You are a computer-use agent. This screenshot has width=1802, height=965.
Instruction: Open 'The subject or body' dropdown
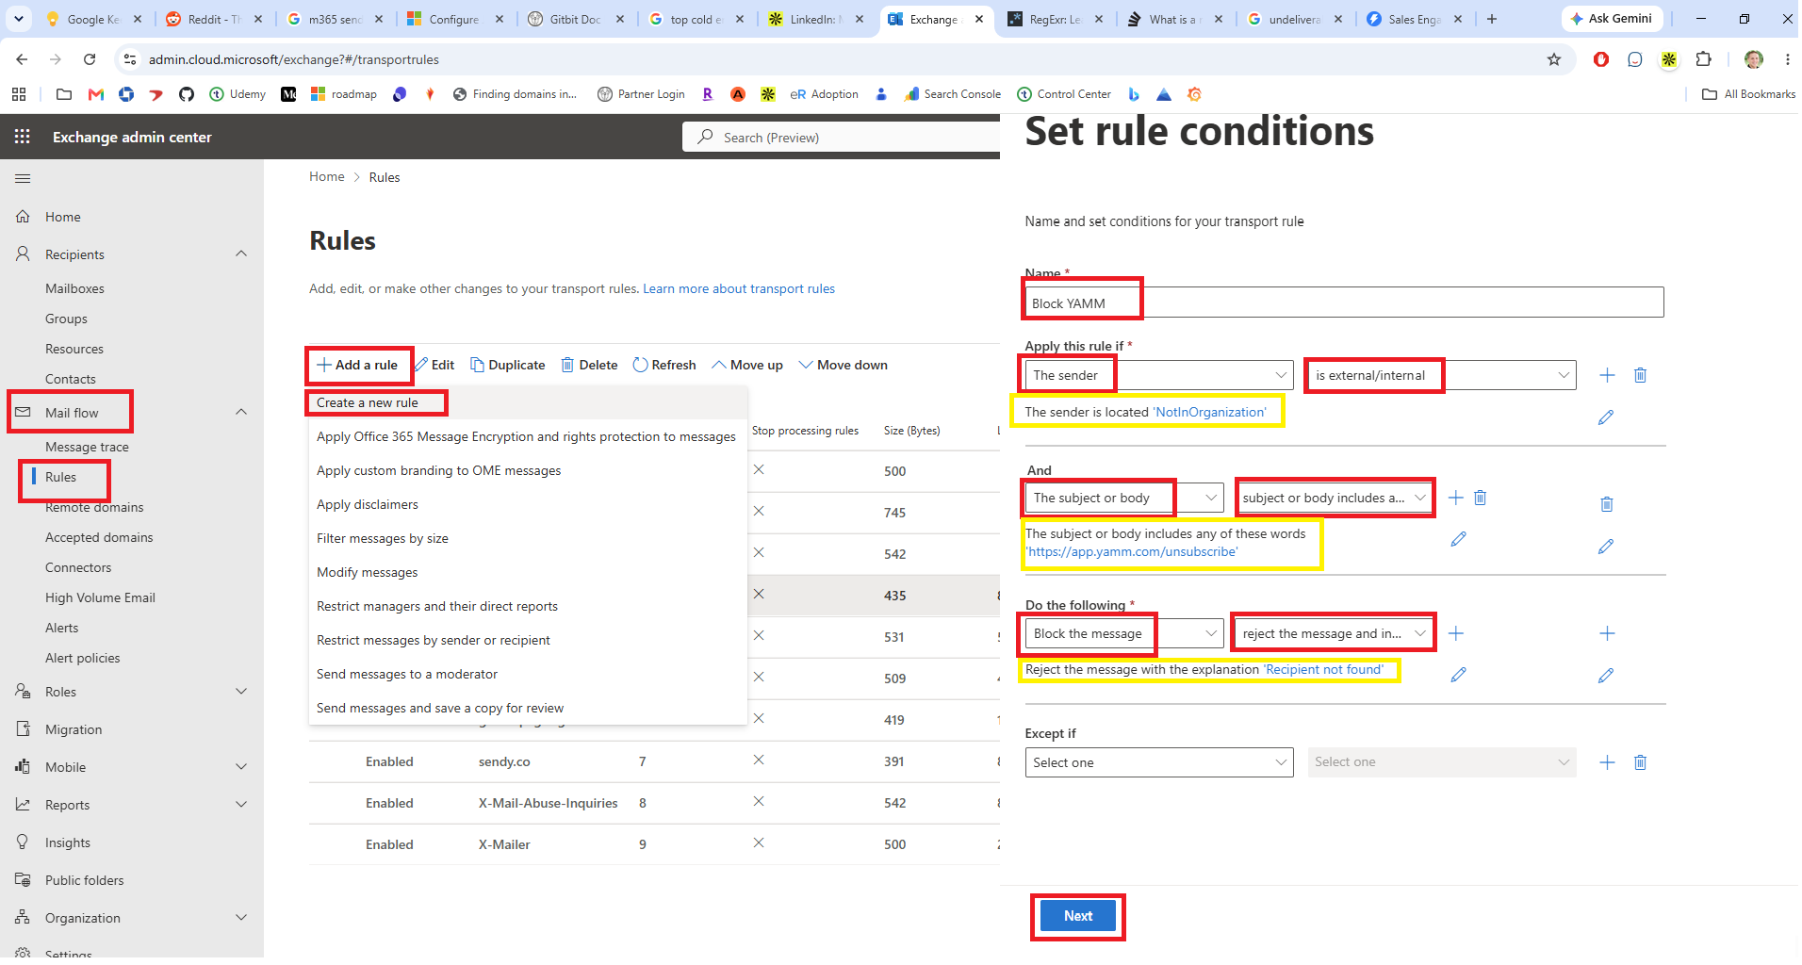[x=1124, y=498]
